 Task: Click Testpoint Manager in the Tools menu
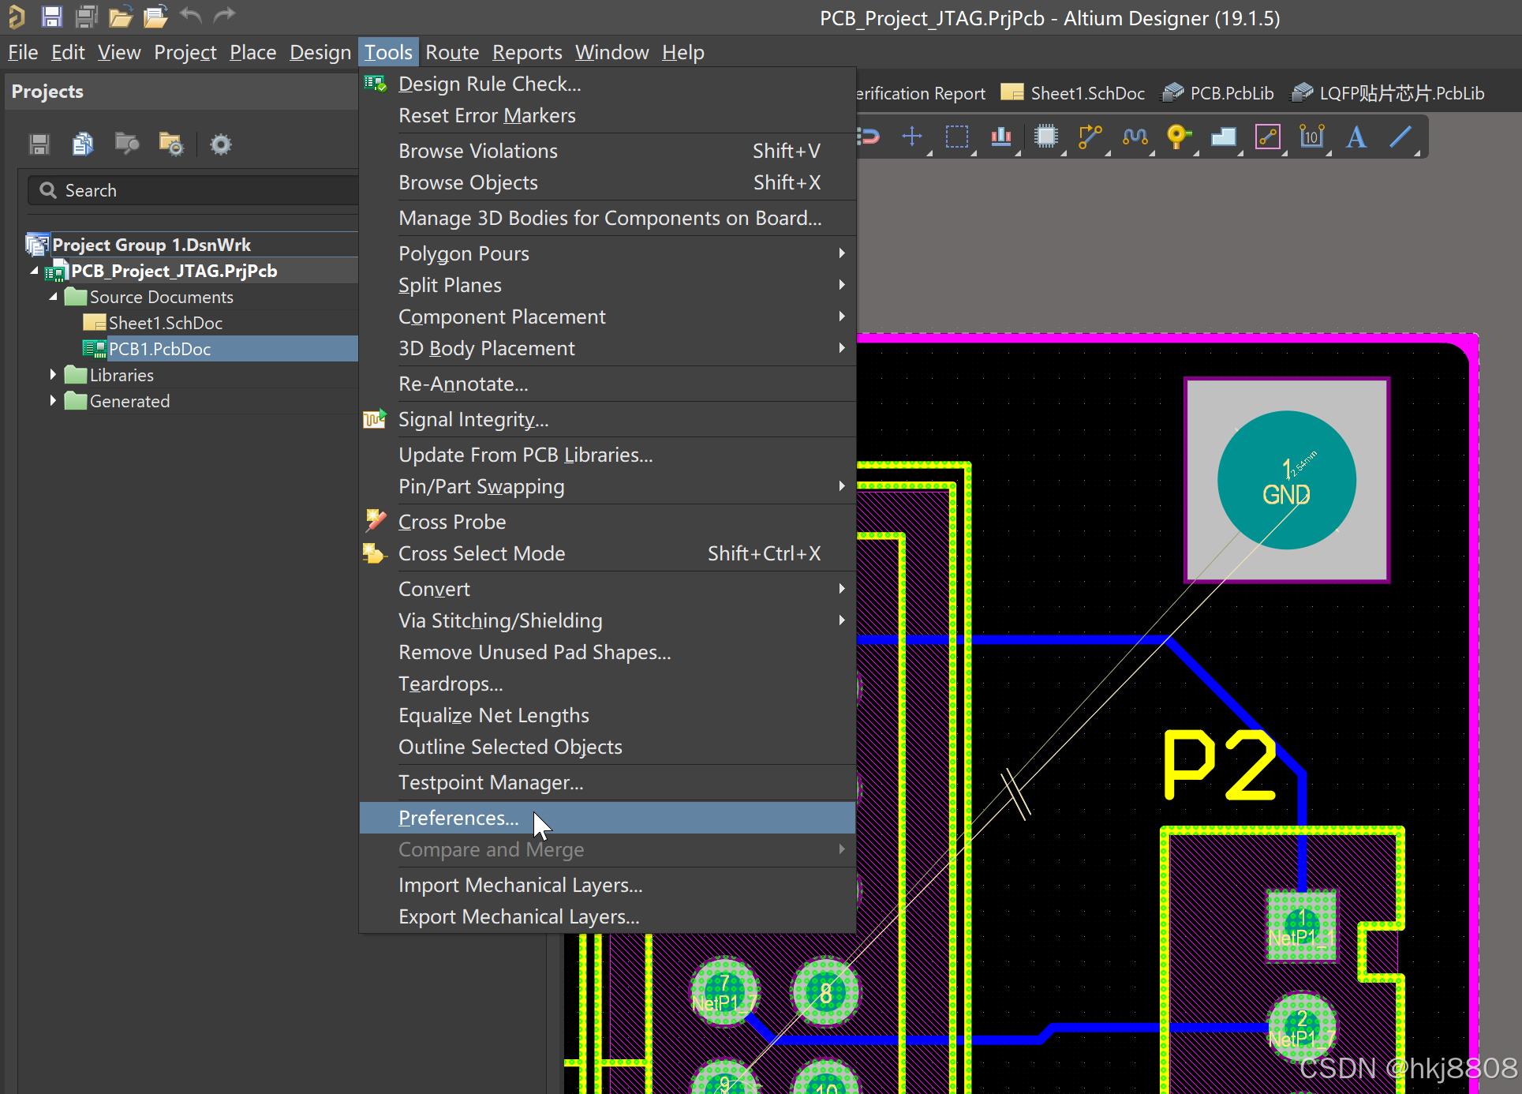(491, 782)
